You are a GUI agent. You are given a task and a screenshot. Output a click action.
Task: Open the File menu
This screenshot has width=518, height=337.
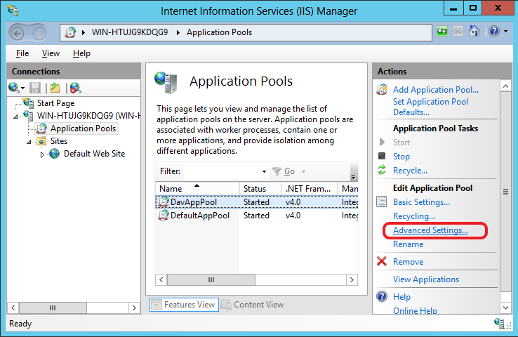tap(22, 53)
